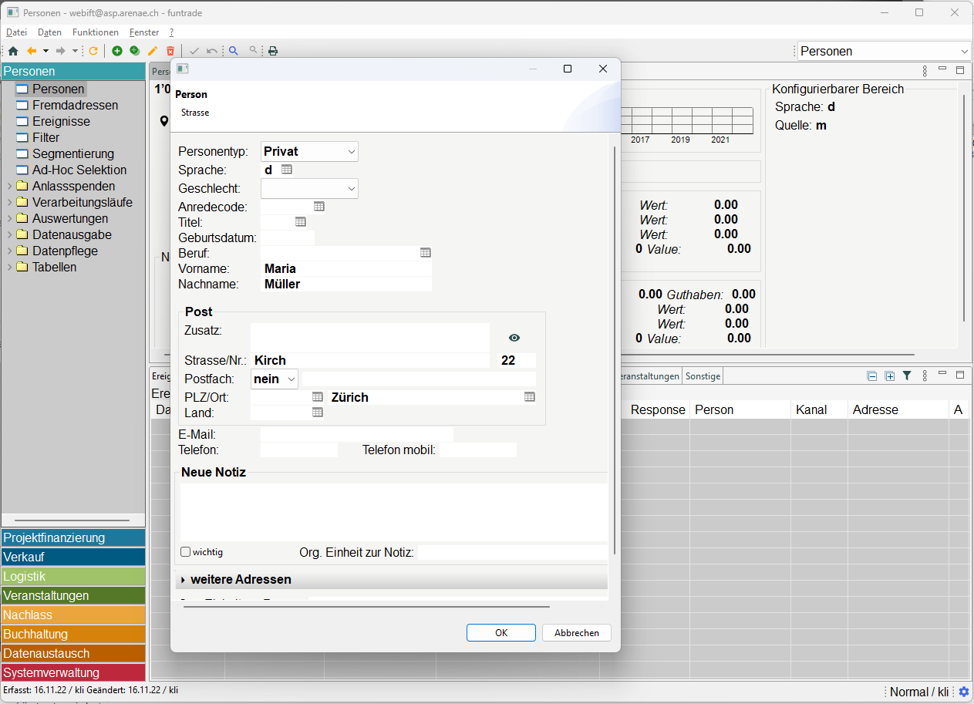Click the green add new record icon
This screenshot has width=974, height=704.
tap(117, 51)
